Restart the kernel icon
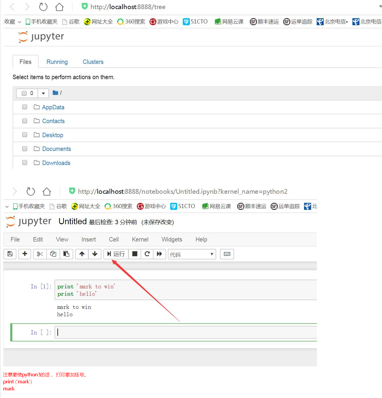This screenshot has height=398, width=382. coord(147,254)
